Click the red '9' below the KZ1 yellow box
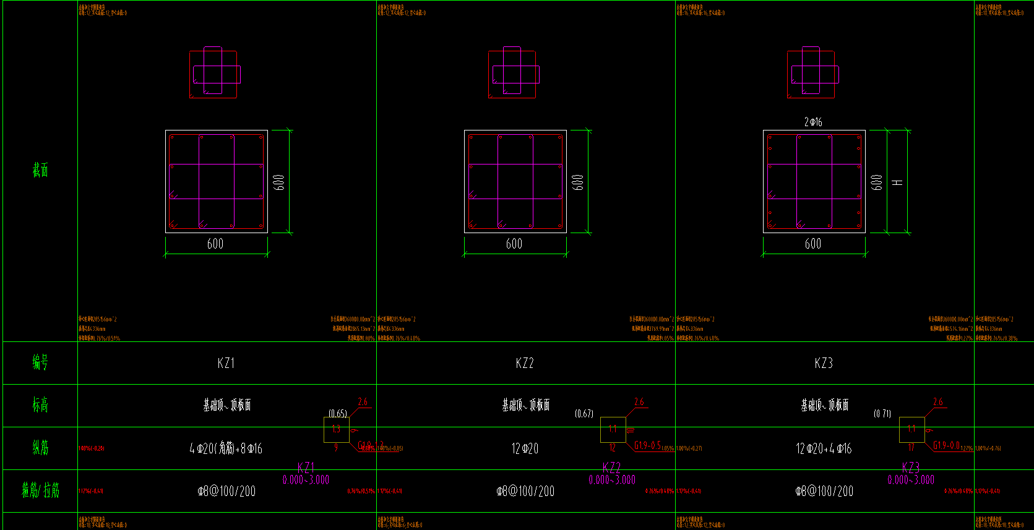 click(336, 448)
